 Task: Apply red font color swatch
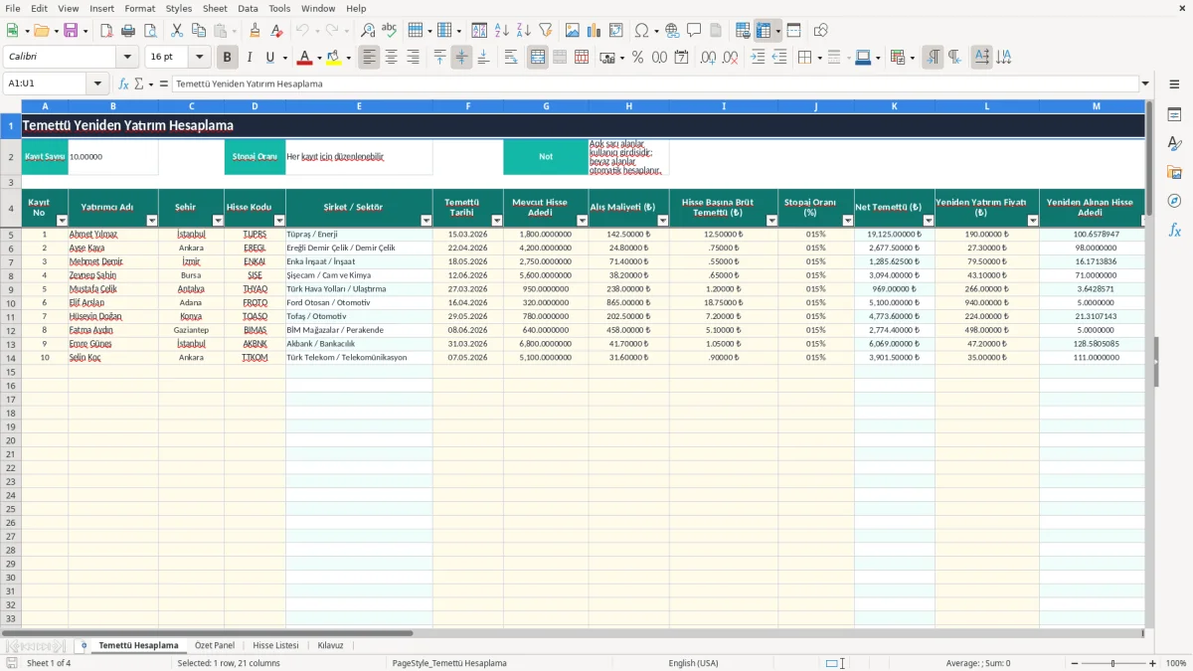point(304,58)
